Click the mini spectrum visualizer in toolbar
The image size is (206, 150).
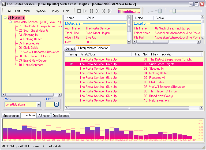point(129,11)
